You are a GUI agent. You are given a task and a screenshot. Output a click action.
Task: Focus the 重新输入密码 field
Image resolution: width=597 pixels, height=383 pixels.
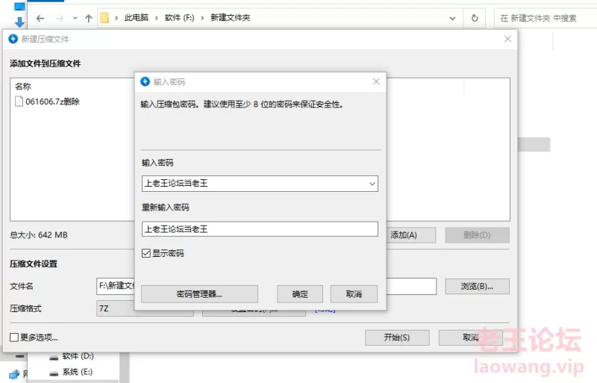(260, 229)
